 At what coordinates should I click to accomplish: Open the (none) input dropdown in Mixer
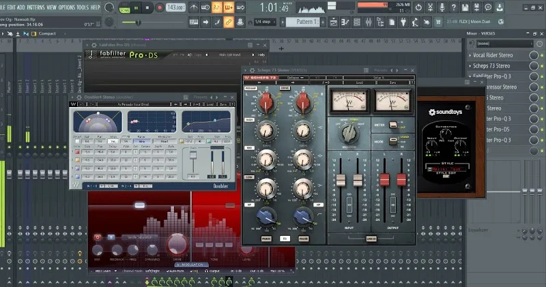pyautogui.click(x=504, y=44)
